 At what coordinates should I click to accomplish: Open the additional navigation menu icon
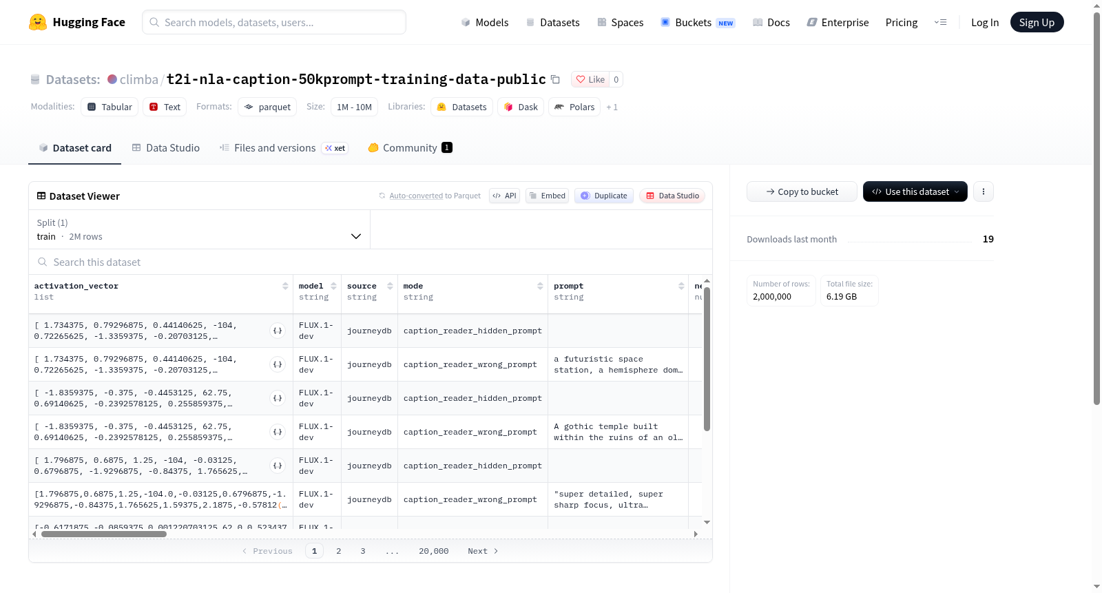[x=940, y=22]
